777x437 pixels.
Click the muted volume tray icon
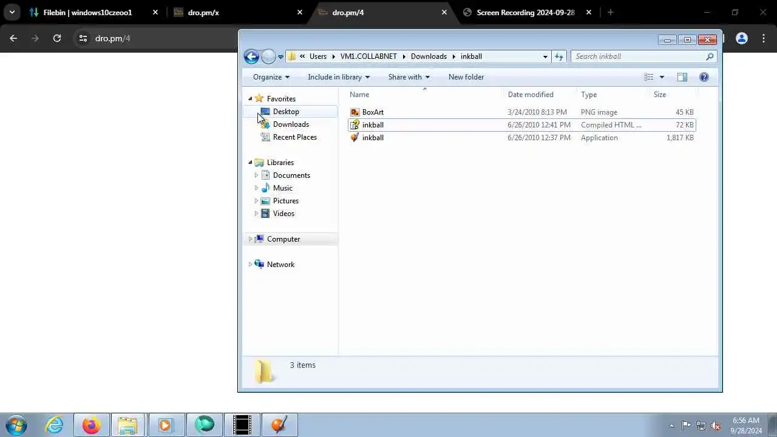(x=716, y=425)
